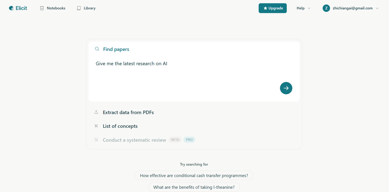Click the Notebooks icon in header
Viewport: 389px width, 192px height.
pyautogui.click(x=42, y=8)
